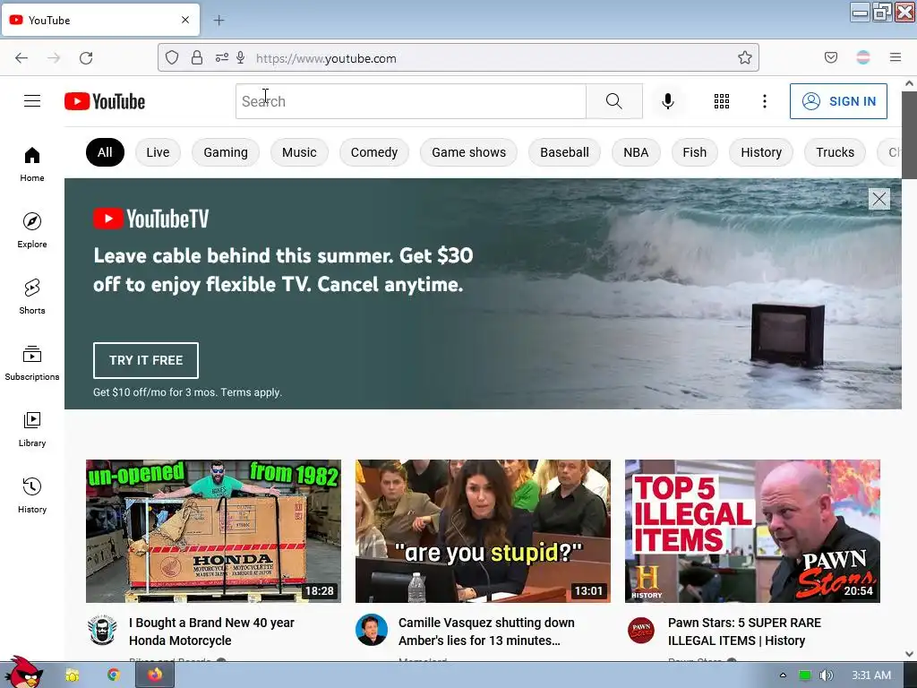Viewport: 917px width, 688px height.
Task: Close the YouTube tab
Action: click(185, 20)
